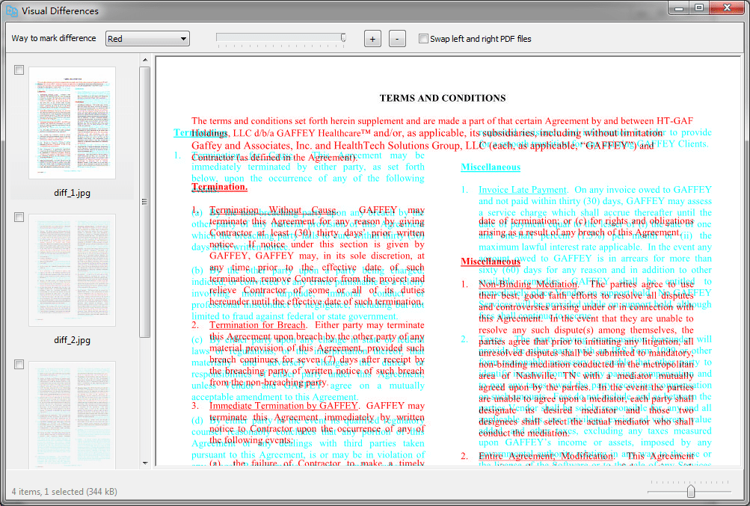The height and width of the screenshot is (506, 750).
Task: Adjust the top toolbar difference slider handle
Action: click(343, 38)
